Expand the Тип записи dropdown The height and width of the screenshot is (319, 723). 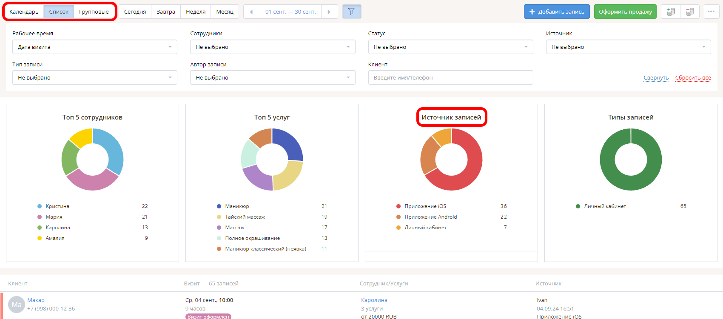[95, 77]
